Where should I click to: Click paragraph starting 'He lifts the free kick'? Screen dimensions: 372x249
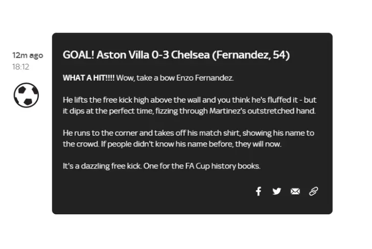pyautogui.click(x=190, y=106)
